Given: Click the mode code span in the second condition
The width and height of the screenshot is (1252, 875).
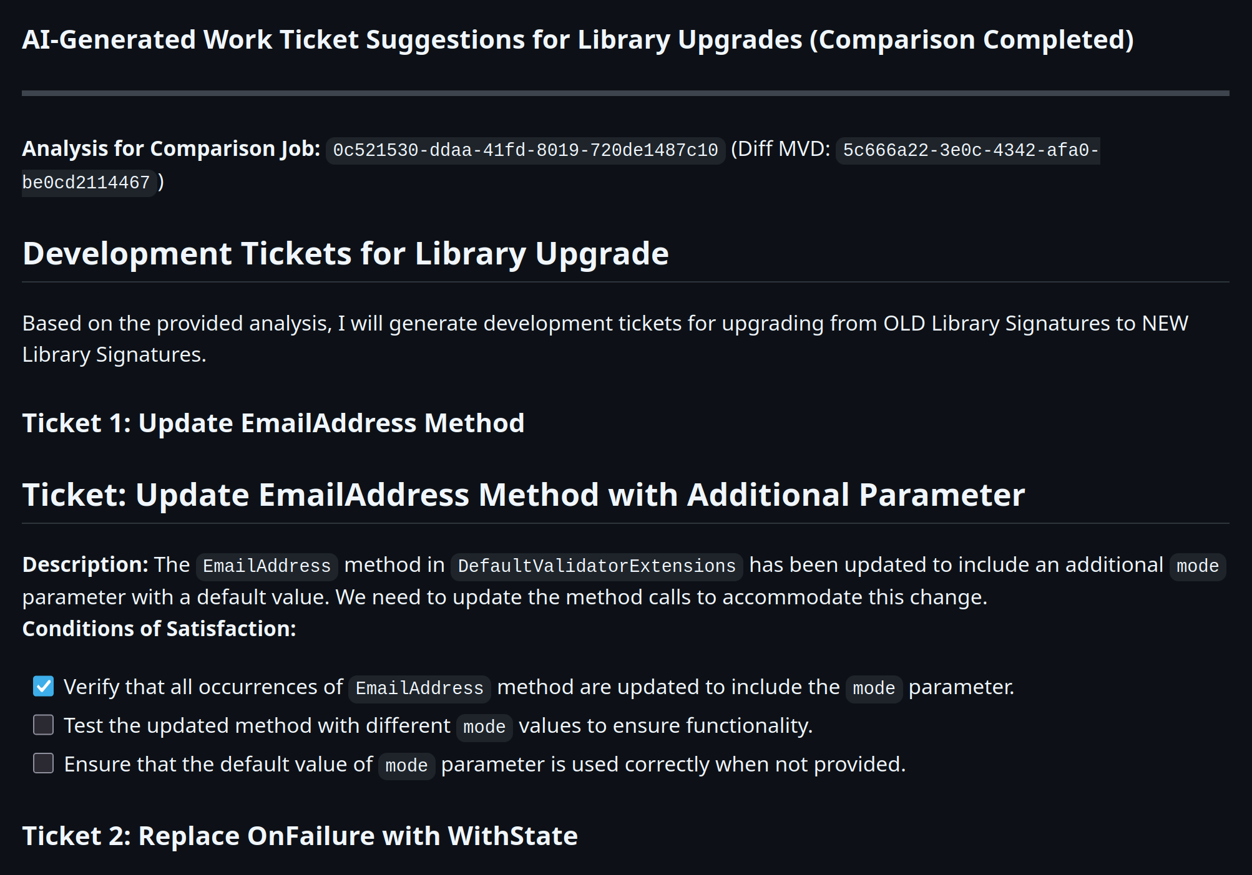Looking at the screenshot, I should (484, 727).
